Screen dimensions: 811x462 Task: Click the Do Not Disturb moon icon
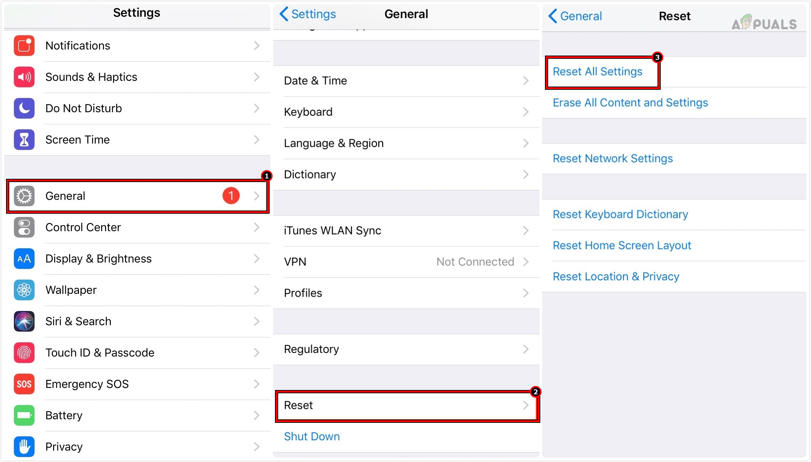click(x=24, y=108)
